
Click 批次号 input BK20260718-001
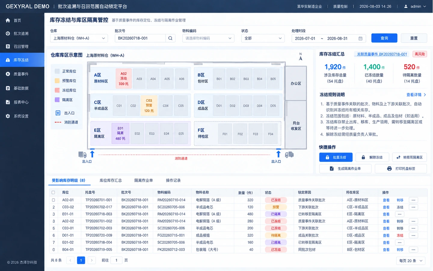(140, 38)
